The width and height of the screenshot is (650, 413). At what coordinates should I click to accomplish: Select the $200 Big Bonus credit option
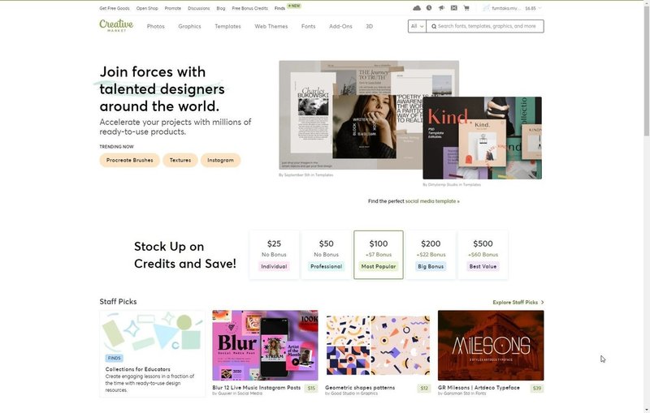[x=431, y=255]
